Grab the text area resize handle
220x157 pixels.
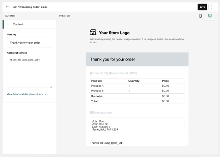click(51, 86)
